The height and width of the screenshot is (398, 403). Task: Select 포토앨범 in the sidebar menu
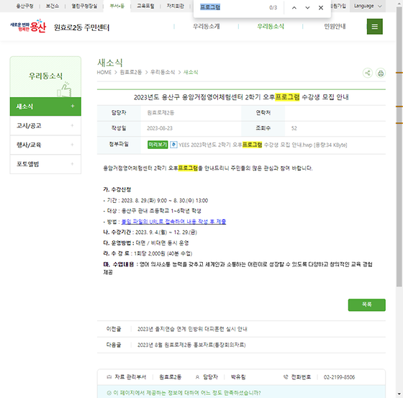pyautogui.click(x=45, y=164)
